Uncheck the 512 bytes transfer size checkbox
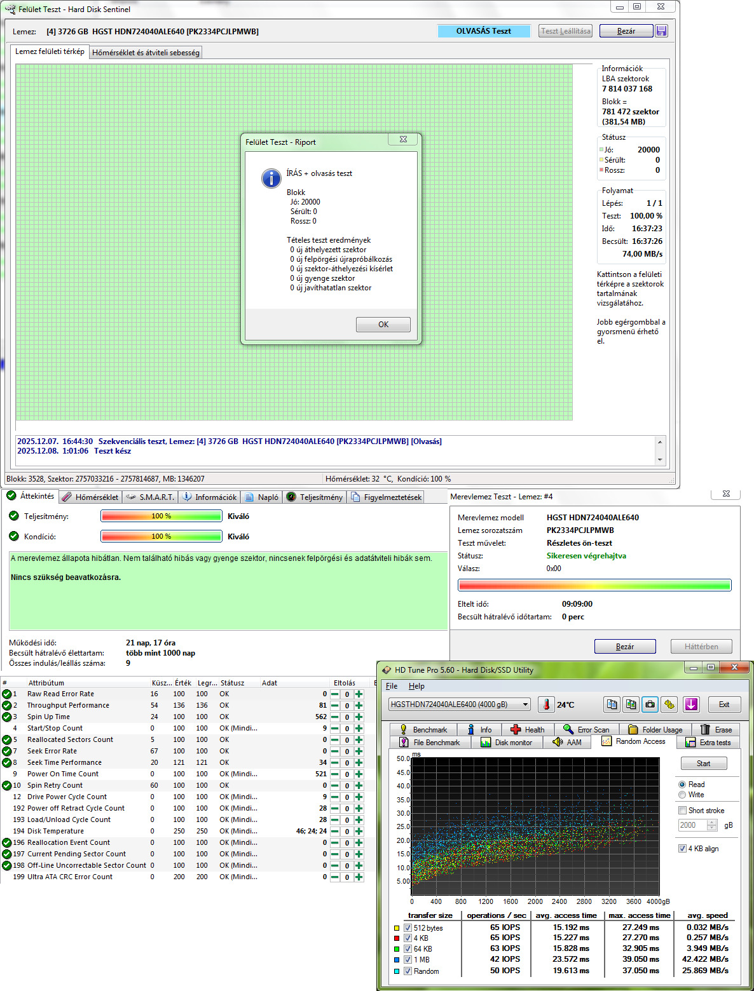Viewport: 754px width, 991px height. point(408,928)
